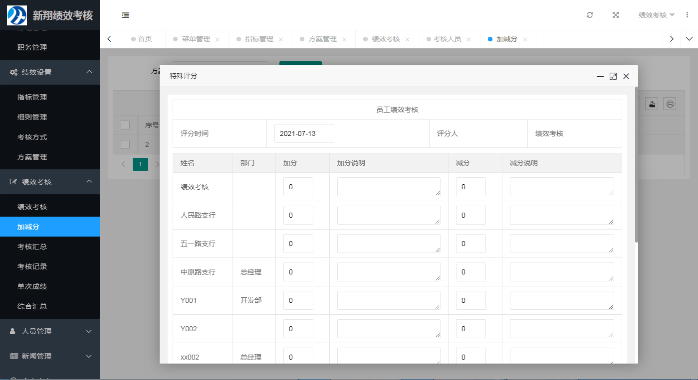Image resolution: width=698 pixels, height=380 pixels.
Task: Click the print icon above the table
Action: click(670, 103)
